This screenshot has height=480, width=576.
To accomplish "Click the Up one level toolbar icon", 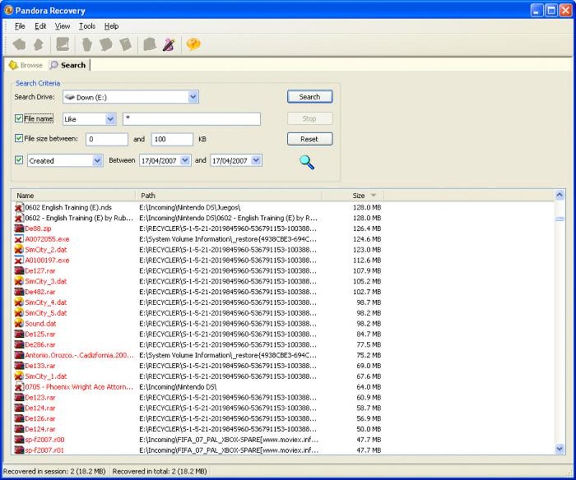I will pos(38,45).
